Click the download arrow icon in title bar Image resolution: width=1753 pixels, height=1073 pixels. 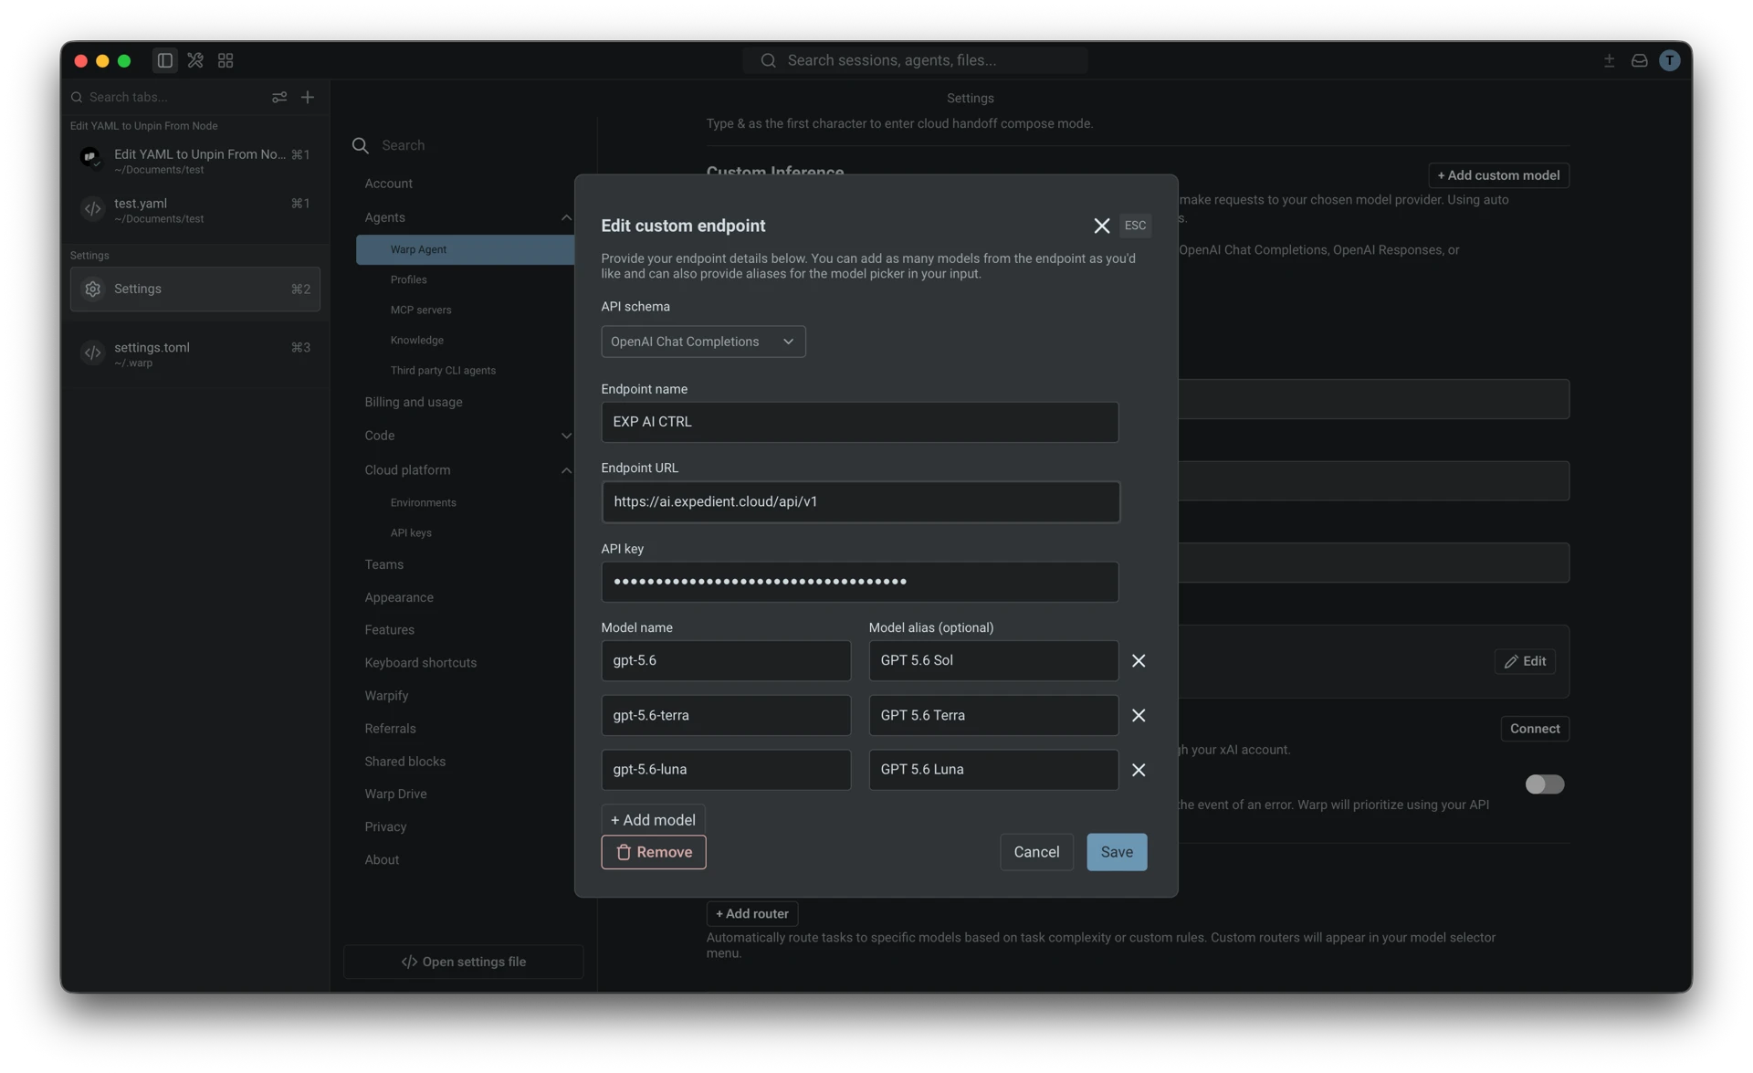click(1609, 60)
